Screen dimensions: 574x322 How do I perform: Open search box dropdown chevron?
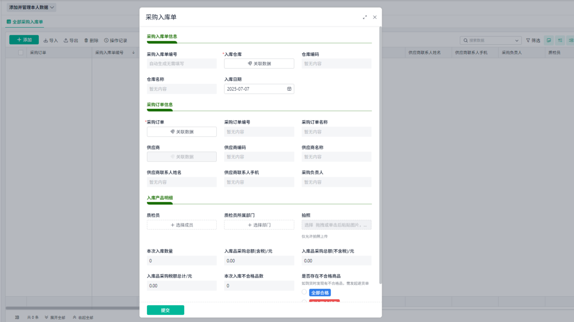pyautogui.click(x=517, y=41)
